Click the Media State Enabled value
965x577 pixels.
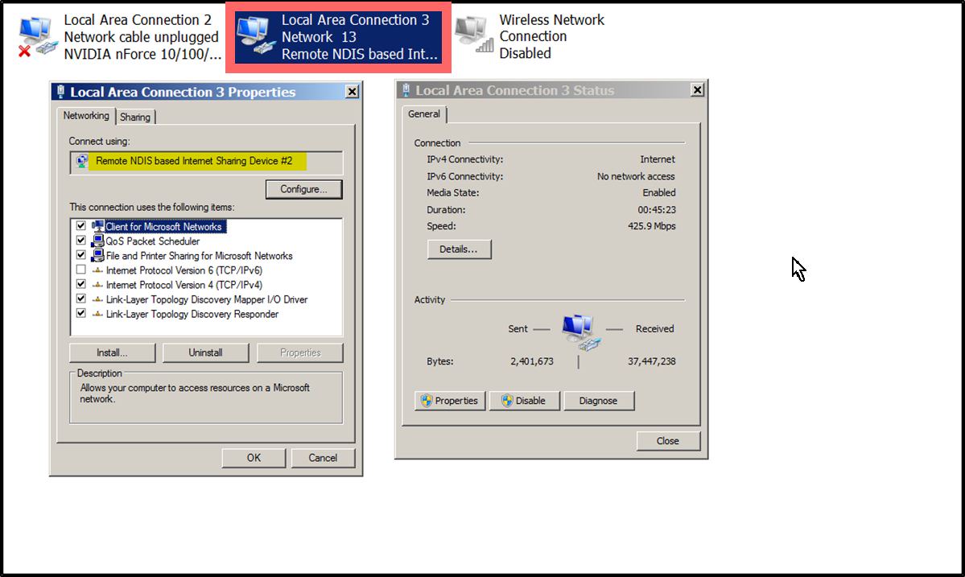pyautogui.click(x=659, y=193)
